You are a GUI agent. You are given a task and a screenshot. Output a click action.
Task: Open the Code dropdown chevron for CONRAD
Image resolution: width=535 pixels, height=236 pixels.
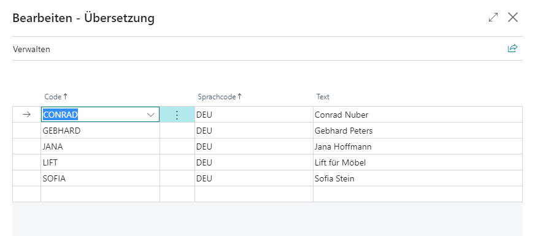pos(150,115)
